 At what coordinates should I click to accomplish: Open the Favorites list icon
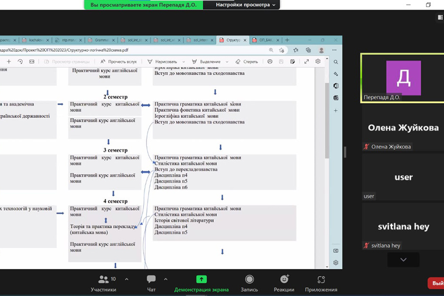[x=296, y=50]
